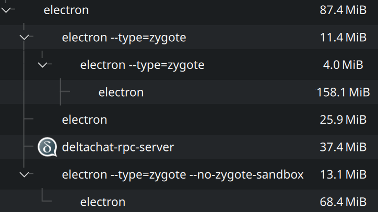Click the 37.4 MiB memory value
The width and height of the screenshot is (378, 212).
point(343,147)
